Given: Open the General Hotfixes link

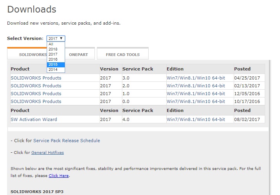Looking at the screenshot, I should coord(47,153).
